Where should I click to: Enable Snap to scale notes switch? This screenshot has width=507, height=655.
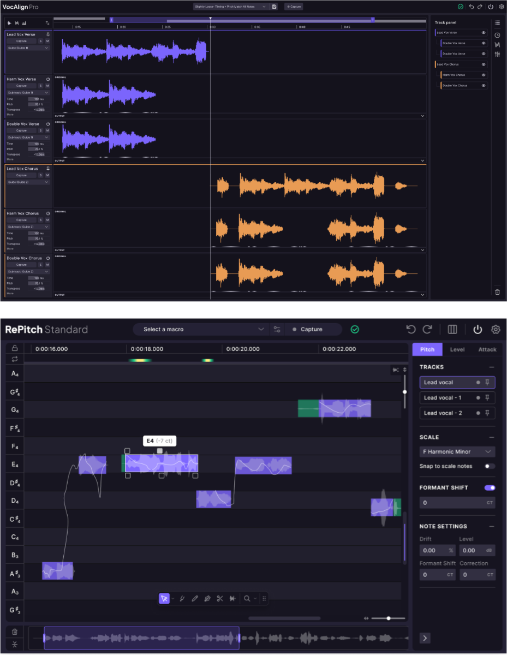(490, 466)
